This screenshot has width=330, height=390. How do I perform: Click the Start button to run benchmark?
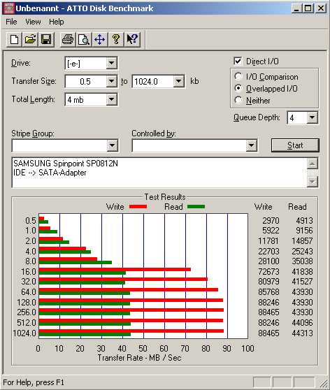(x=295, y=145)
